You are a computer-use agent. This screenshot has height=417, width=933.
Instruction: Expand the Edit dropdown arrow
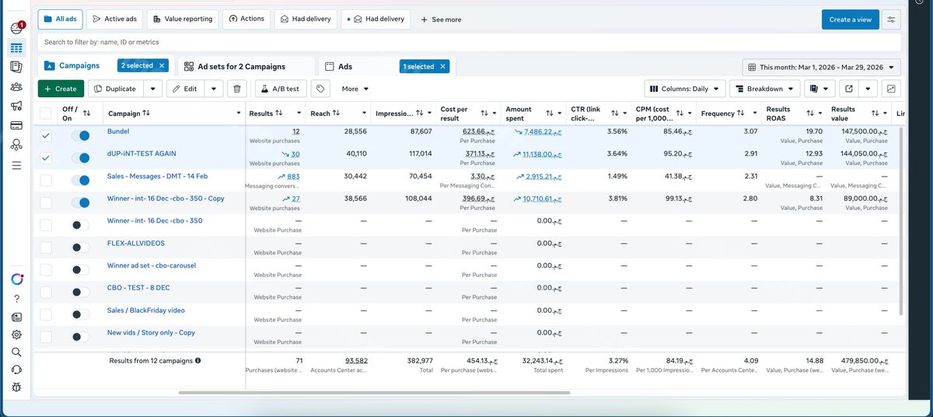pos(214,89)
